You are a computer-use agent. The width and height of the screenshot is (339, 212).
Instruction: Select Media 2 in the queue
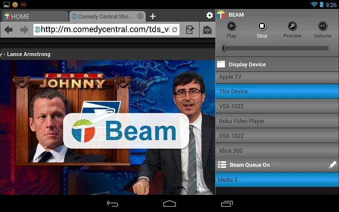coord(277,180)
